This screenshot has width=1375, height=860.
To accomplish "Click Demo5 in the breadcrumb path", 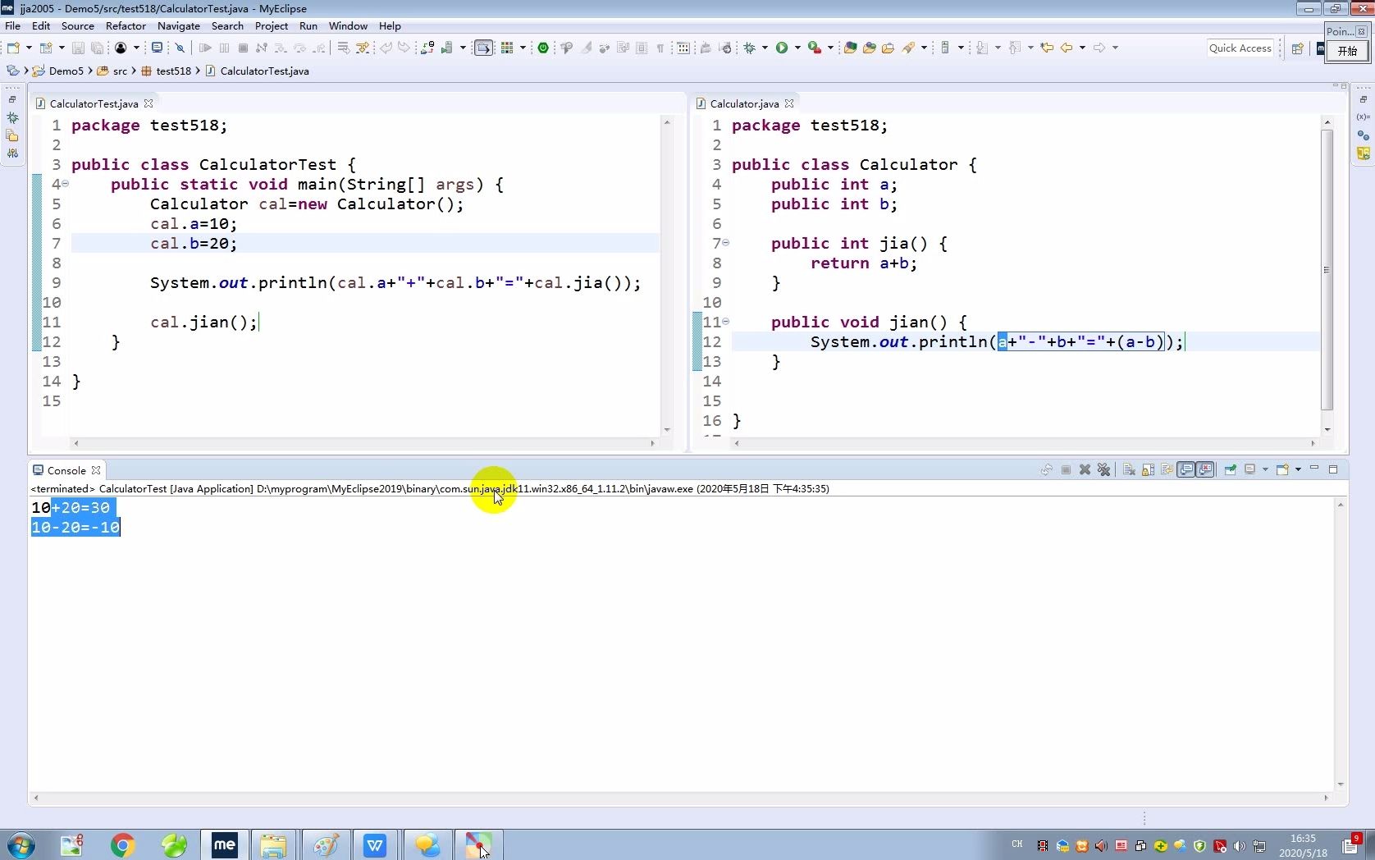I will 66,71.
